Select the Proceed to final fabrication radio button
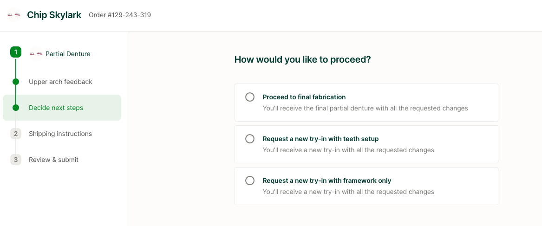Viewport: 542px width, 226px height. point(250,97)
